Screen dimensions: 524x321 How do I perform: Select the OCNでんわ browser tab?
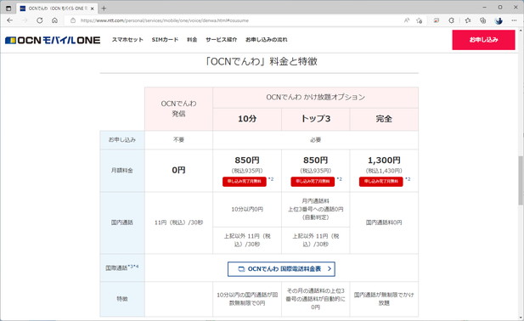(x=57, y=8)
